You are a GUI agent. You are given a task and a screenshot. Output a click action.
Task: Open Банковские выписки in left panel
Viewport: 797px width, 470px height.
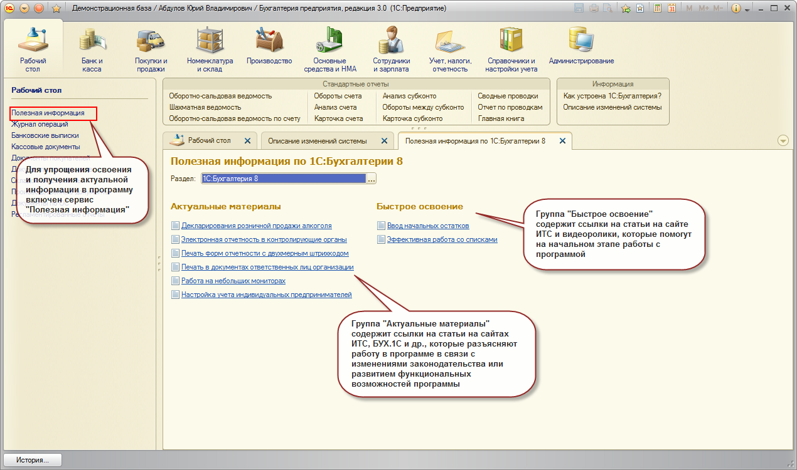45,135
